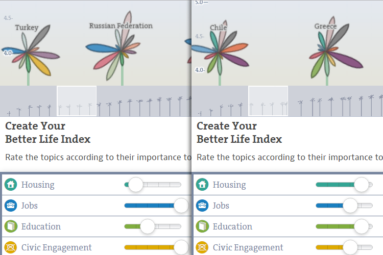The width and height of the screenshot is (383, 255).
Task: Click the highlighted overview window in the right mini-map
Action: (x=268, y=101)
